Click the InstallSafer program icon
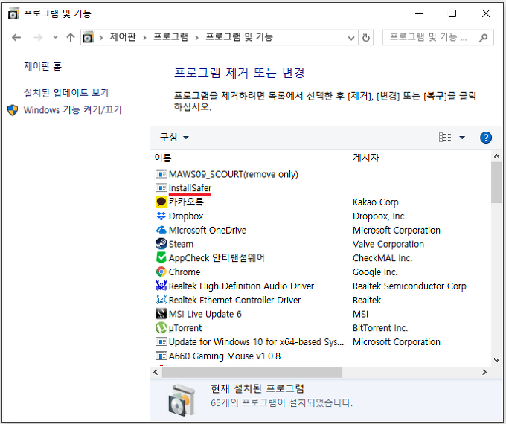The height and width of the screenshot is (424, 506). 161,187
